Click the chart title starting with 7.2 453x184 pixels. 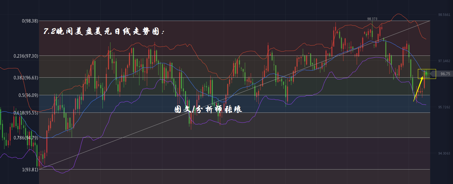104,31
